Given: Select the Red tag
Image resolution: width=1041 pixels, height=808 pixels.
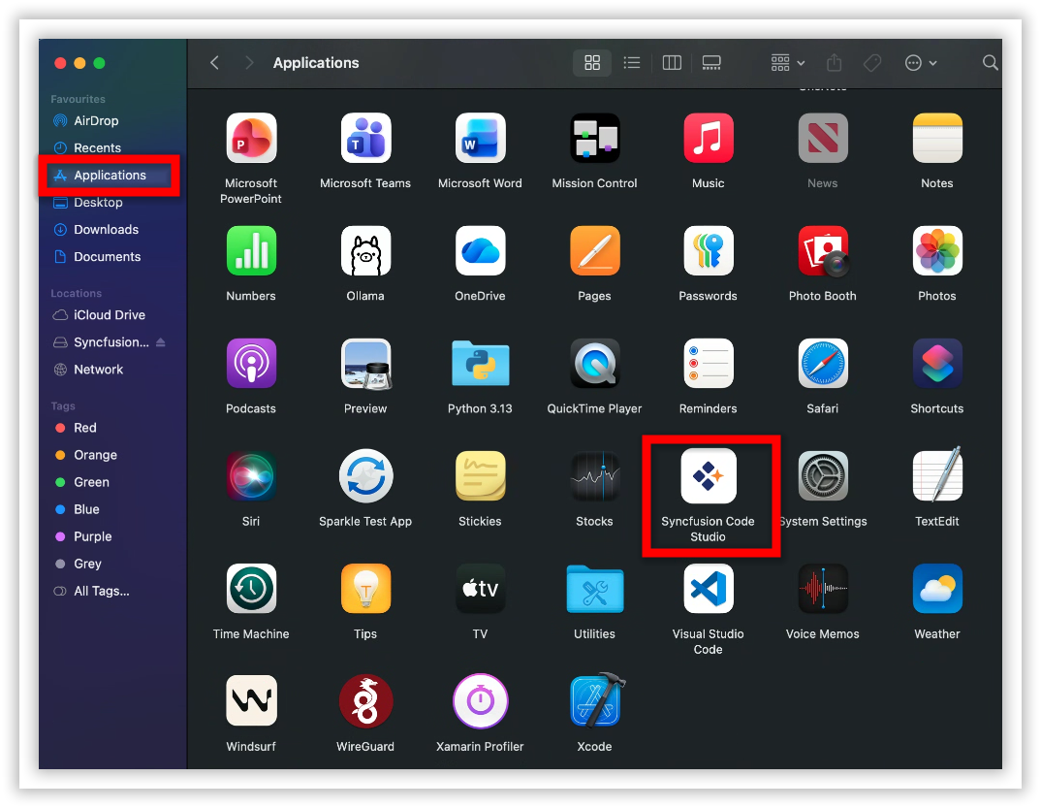Looking at the screenshot, I should click(85, 428).
